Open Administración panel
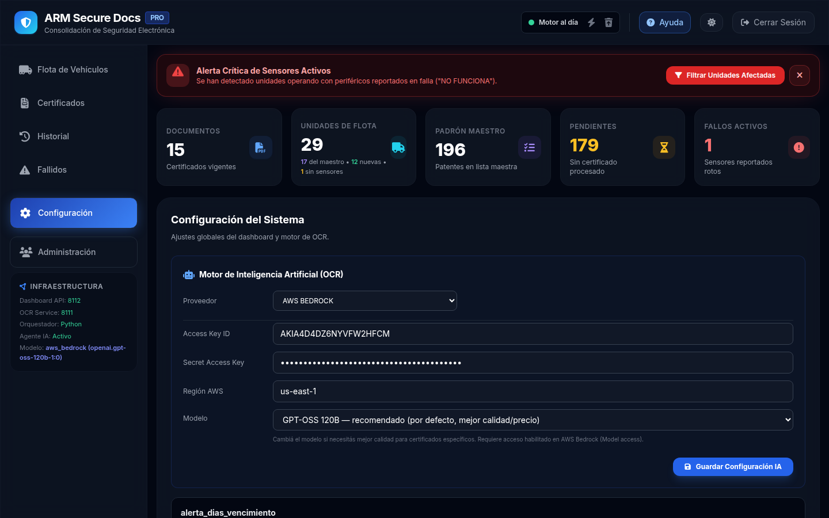 [x=74, y=252]
